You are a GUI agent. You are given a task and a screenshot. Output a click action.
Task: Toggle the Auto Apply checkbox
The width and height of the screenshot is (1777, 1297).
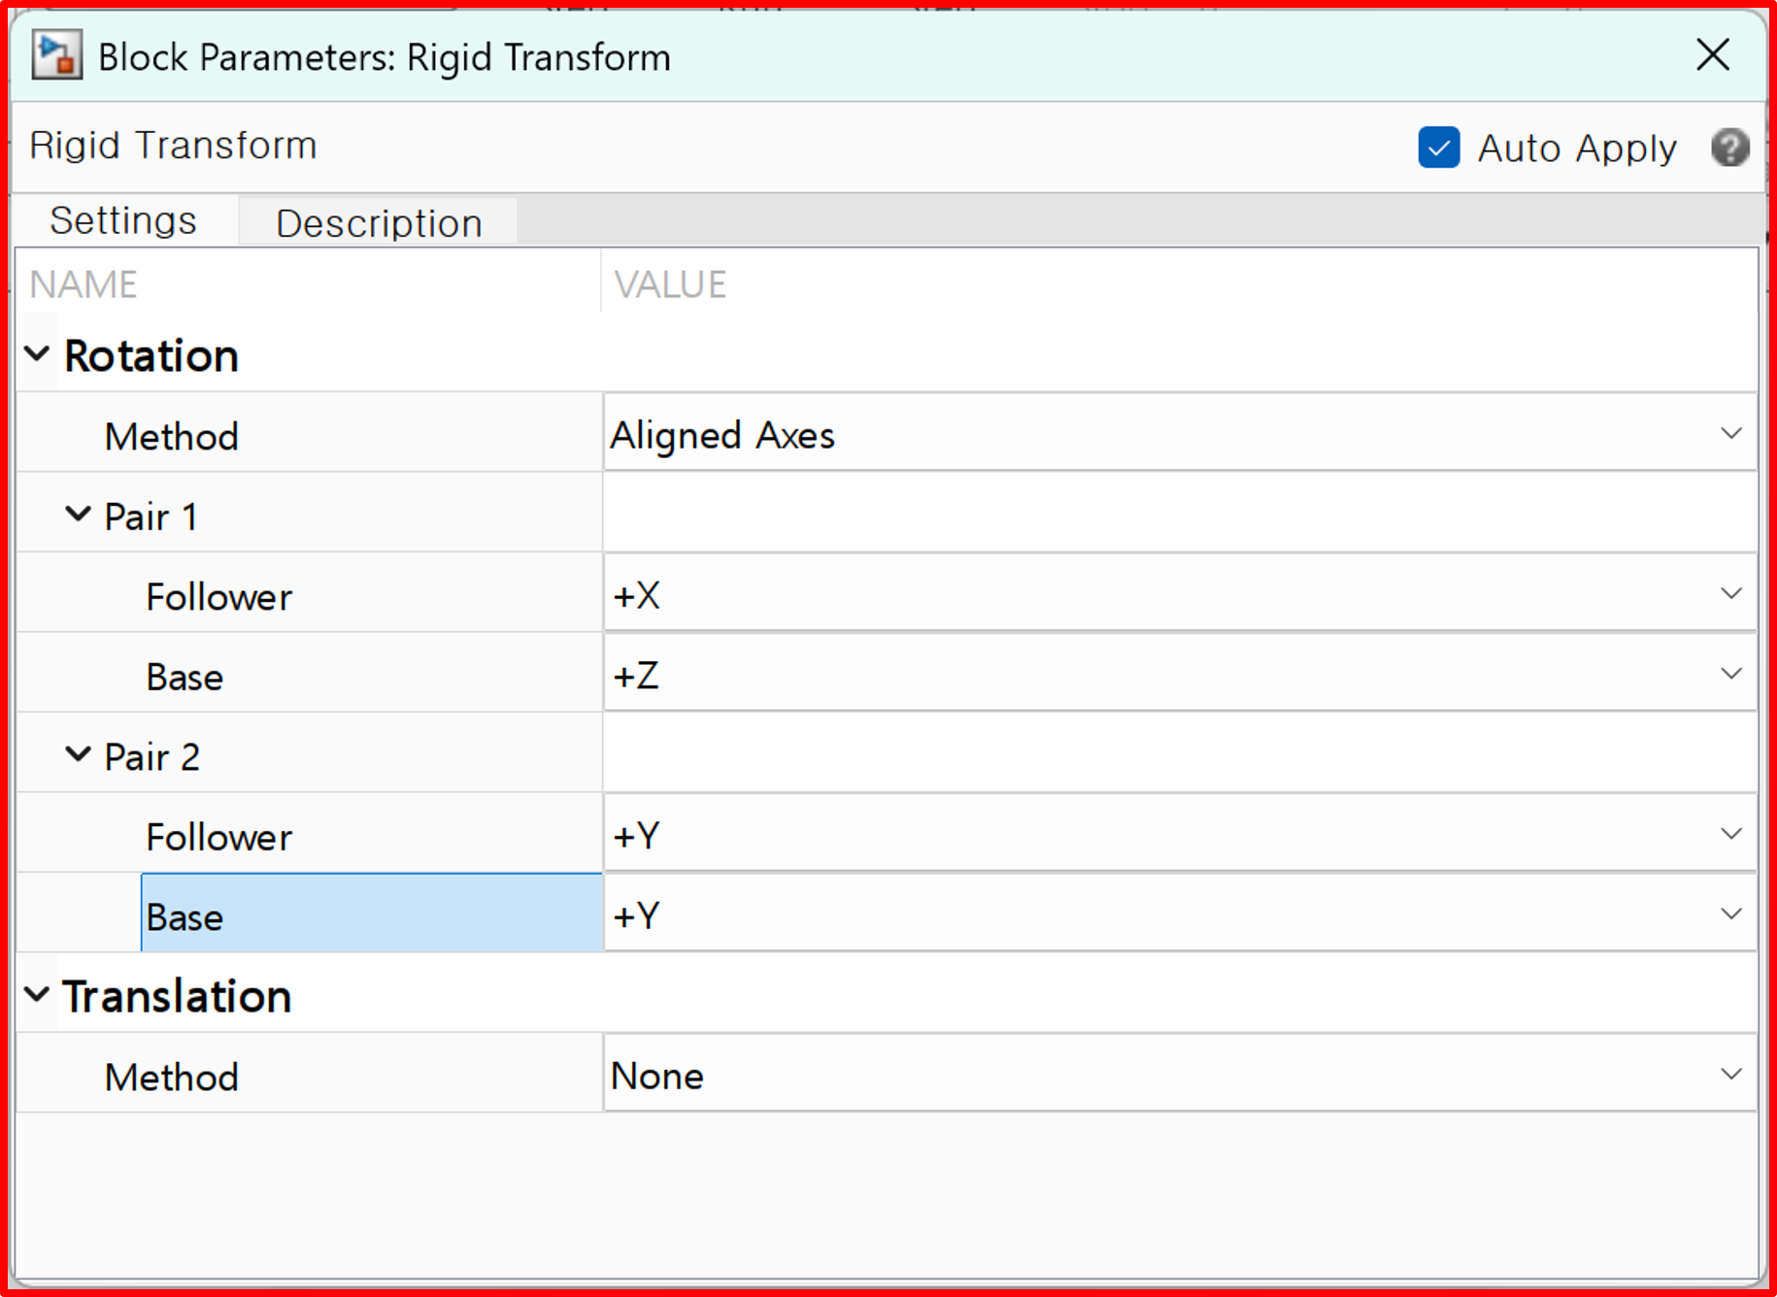tap(1438, 149)
